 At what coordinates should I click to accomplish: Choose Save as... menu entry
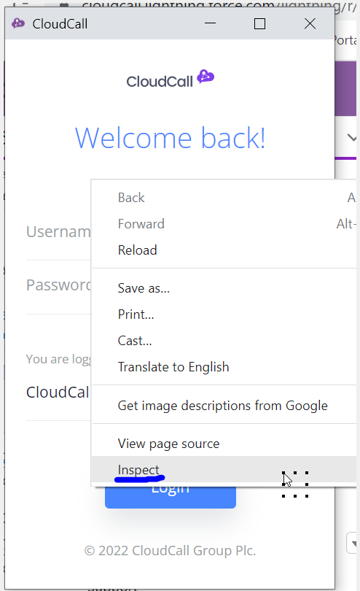[224, 288]
